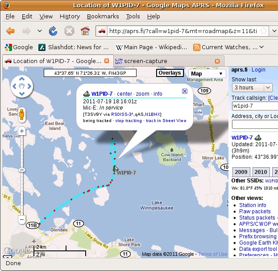This screenshot has height=271, width=278.
Task: Zoom out with the minus button
Action: pyautogui.click(x=22, y=220)
